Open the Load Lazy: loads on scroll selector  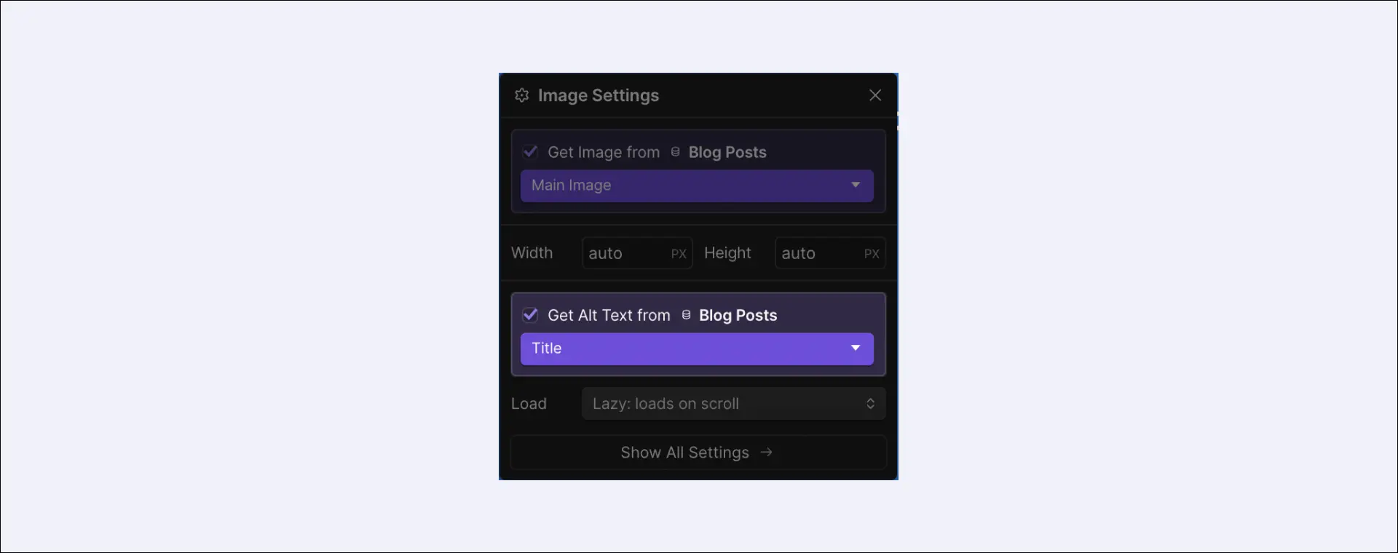[x=733, y=404]
